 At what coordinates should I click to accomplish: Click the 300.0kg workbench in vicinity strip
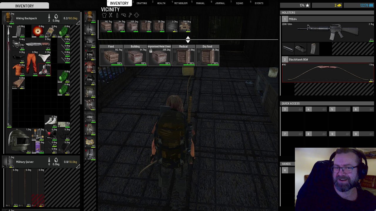185,27
